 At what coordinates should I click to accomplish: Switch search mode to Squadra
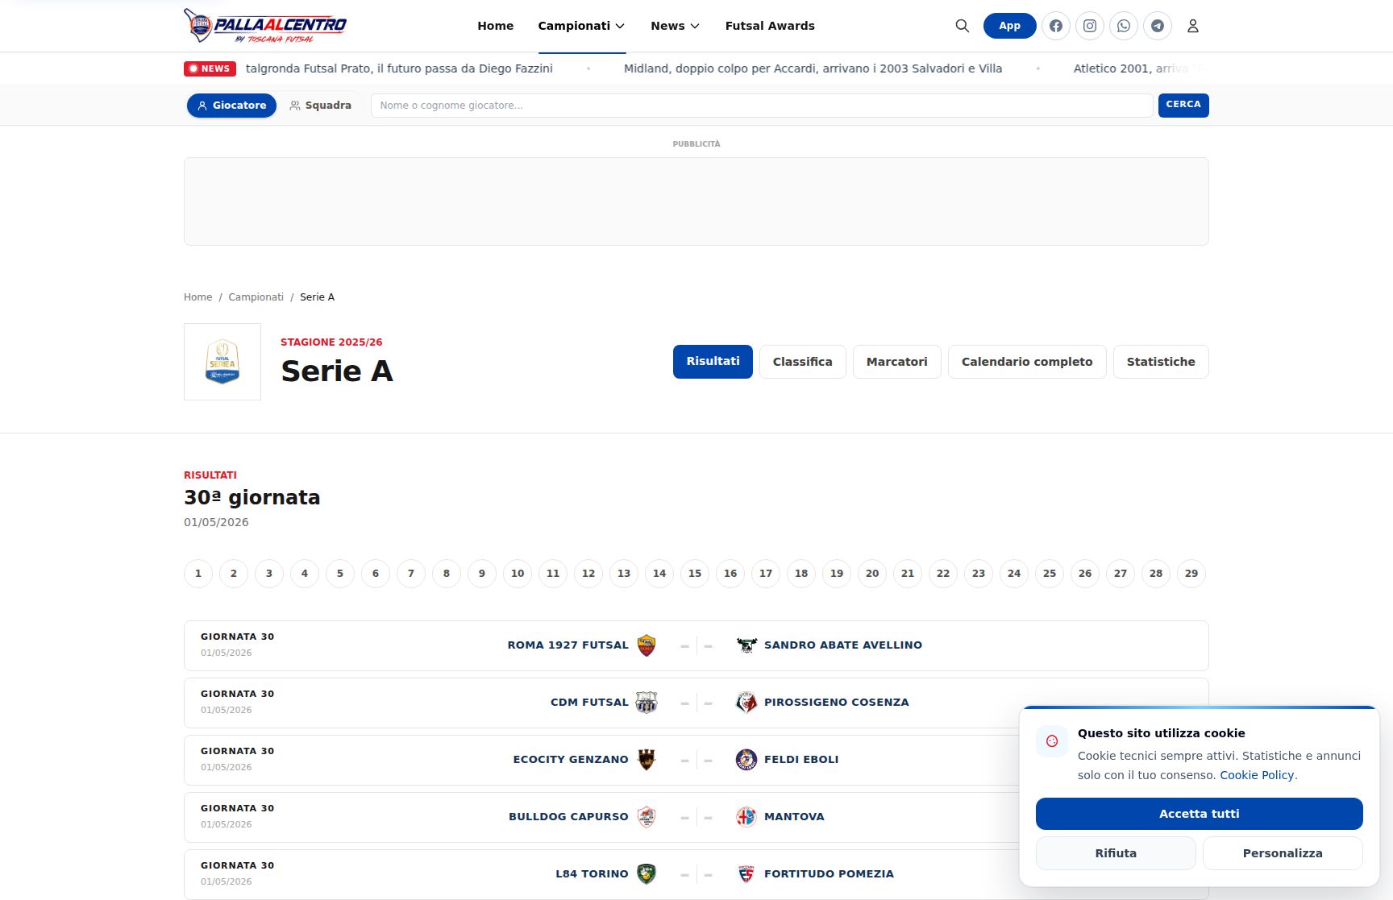click(x=321, y=106)
